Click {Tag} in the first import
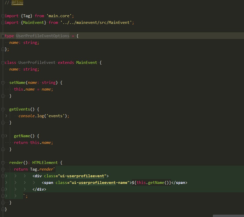The height and width of the screenshot is (217, 244). click(26, 16)
